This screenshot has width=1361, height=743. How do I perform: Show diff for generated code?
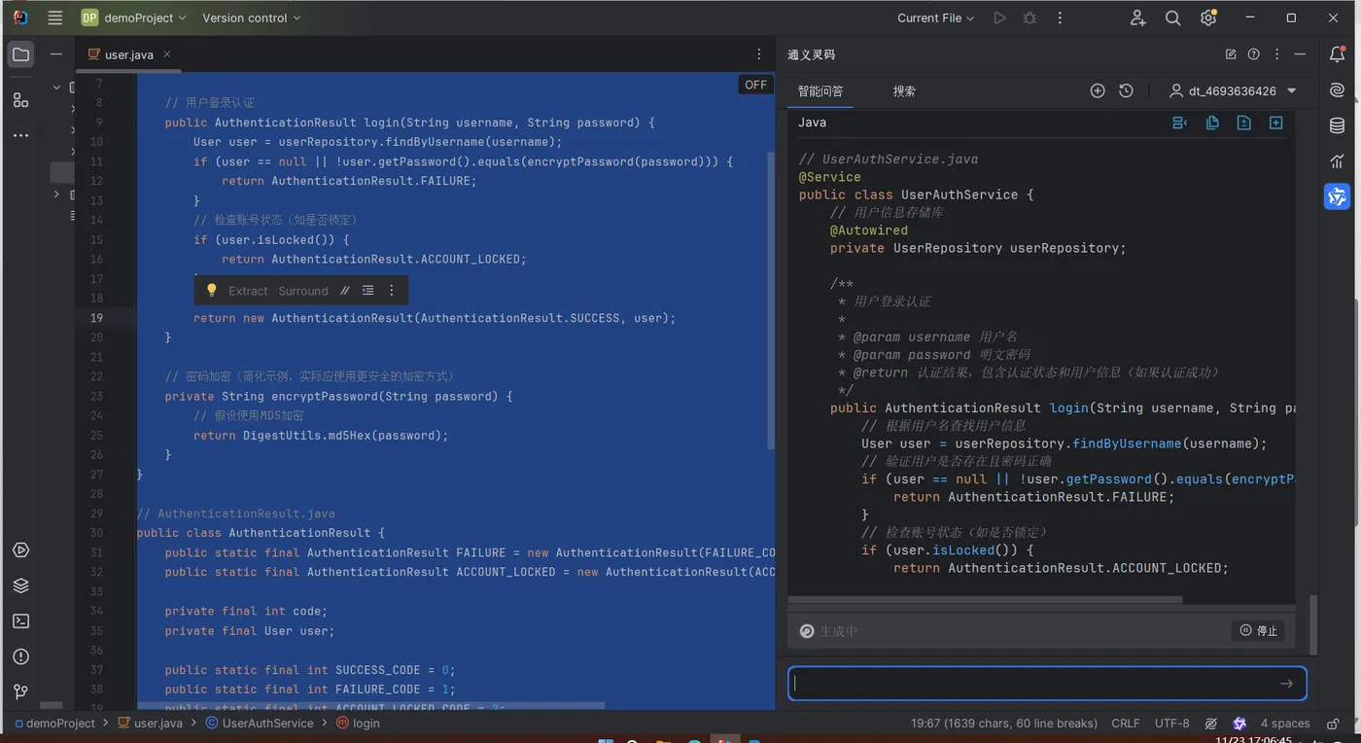(1243, 123)
